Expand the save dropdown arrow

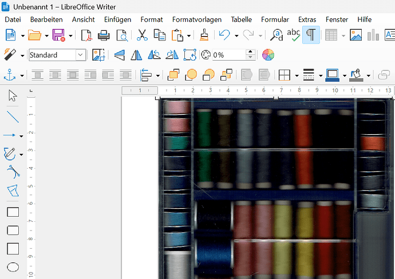pos(71,35)
